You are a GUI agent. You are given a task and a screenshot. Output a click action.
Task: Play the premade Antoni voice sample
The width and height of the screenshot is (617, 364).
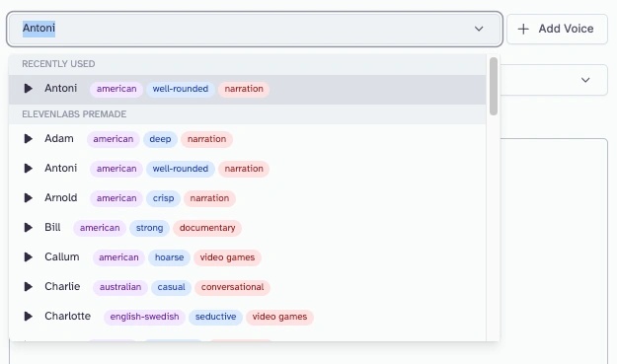(x=28, y=169)
